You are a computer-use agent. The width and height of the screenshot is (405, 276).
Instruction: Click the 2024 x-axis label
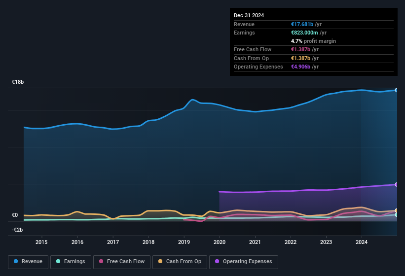pyautogui.click(x=362, y=242)
